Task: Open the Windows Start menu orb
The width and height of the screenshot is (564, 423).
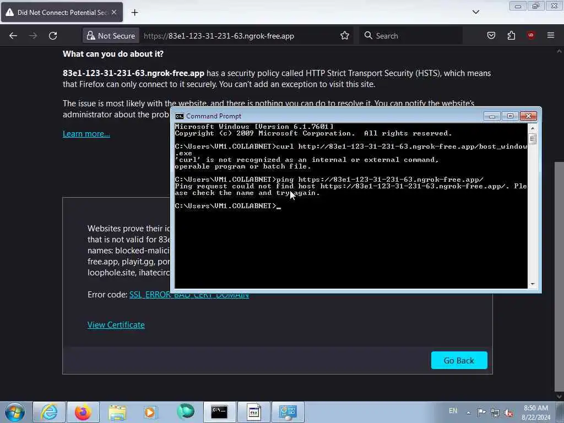Action: [x=15, y=412]
